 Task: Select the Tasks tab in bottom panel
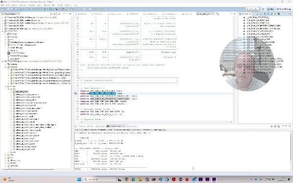tap(91, 126)
